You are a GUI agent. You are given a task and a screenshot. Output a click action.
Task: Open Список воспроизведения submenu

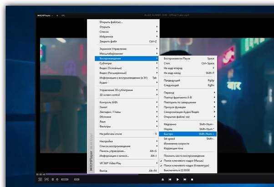(x=127, y=146)
